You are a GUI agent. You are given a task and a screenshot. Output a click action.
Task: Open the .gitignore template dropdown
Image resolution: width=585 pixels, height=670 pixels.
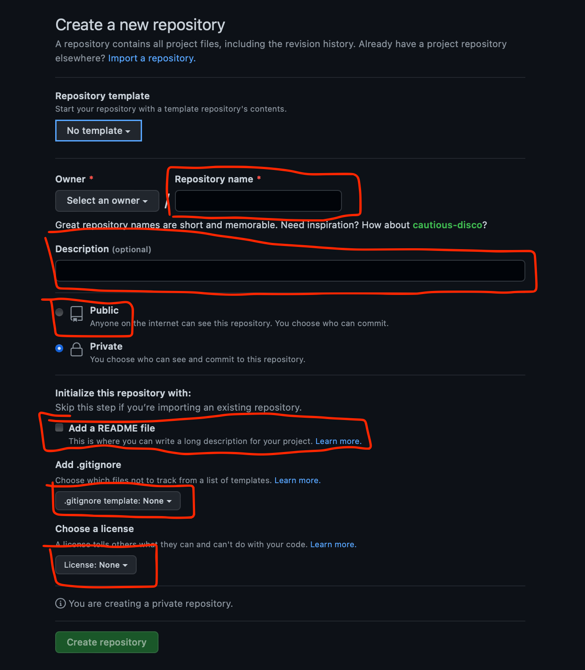[118, 501]
